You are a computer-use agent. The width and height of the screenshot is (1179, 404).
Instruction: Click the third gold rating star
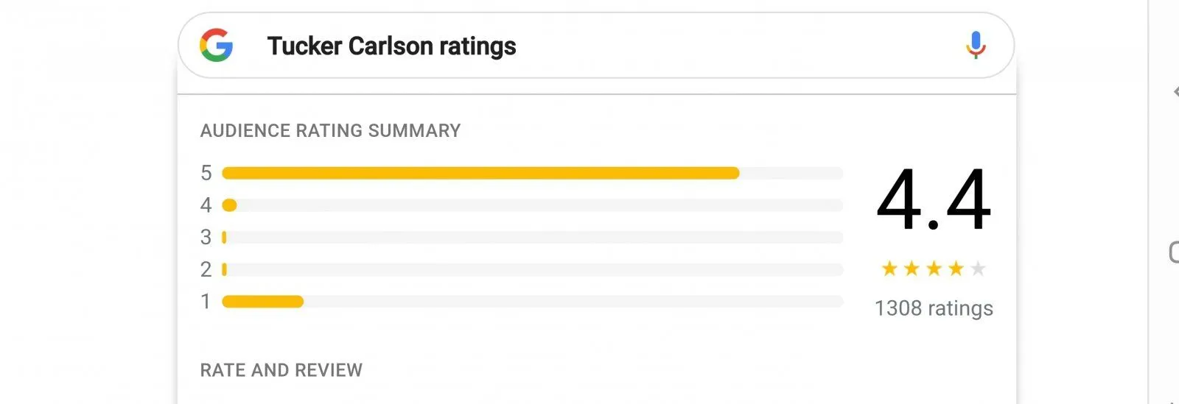click(x=934, y=269)
